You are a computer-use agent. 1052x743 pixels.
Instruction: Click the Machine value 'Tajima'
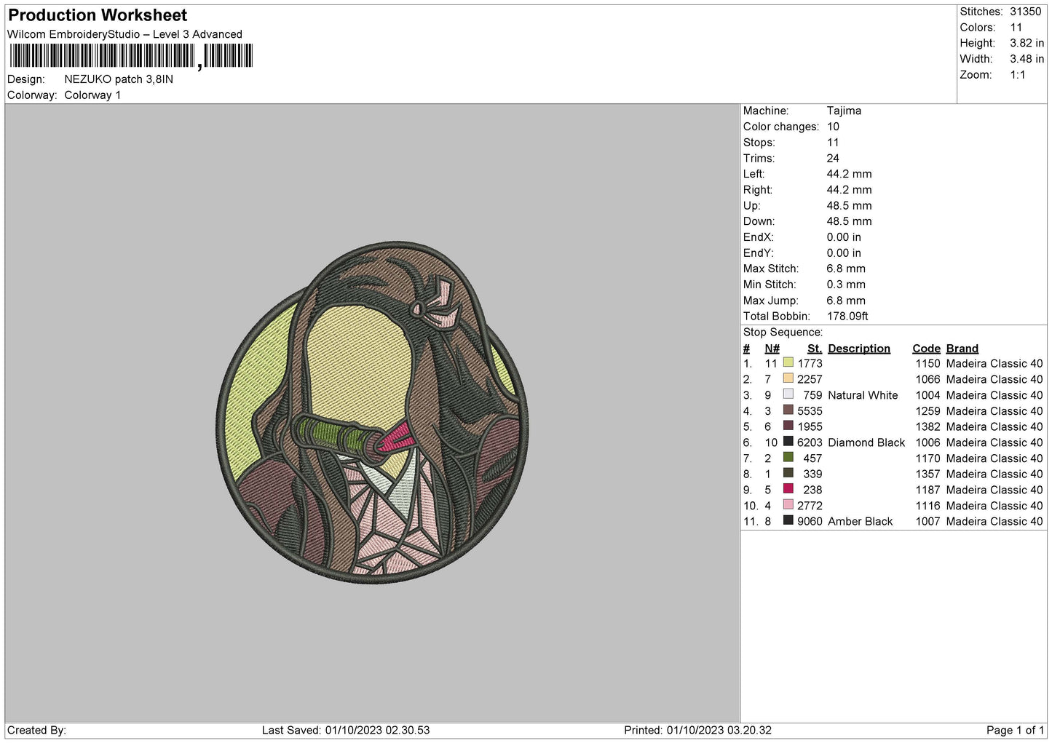pyautogui.click(x=844, y=111)
